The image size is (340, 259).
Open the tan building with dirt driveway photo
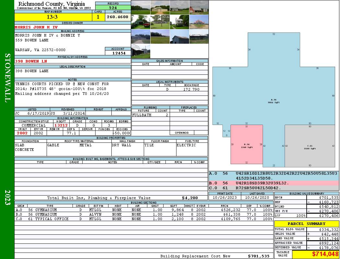(x=160, y=7)
